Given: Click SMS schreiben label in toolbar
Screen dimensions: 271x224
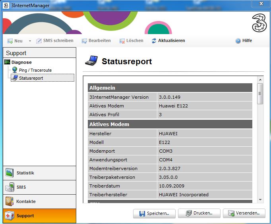Looking at the screenshot, I should 58,41.
